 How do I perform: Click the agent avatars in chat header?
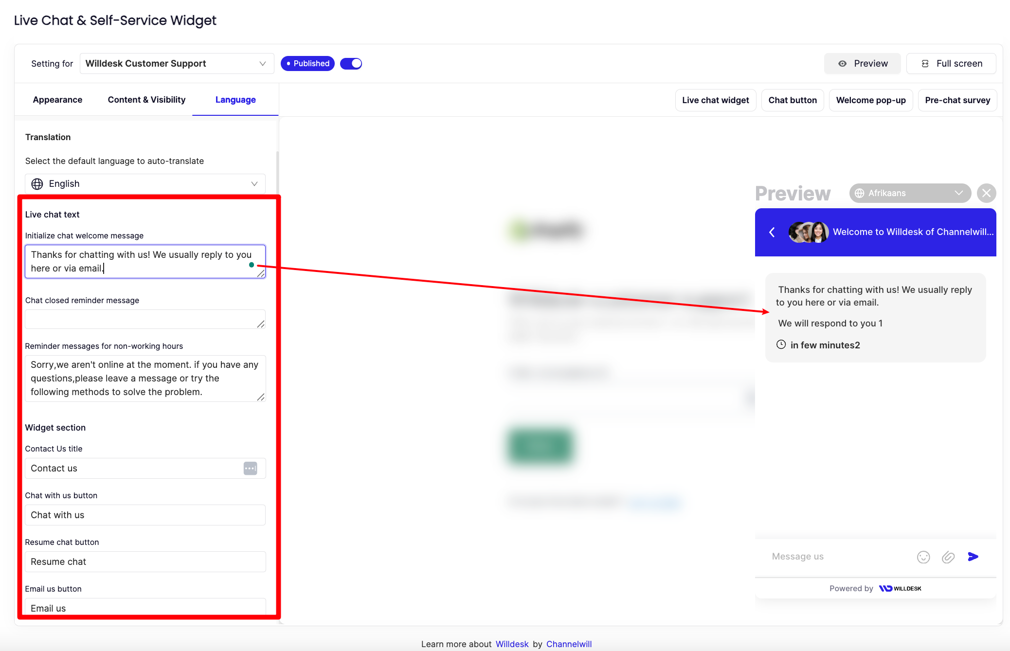(809, 232)
